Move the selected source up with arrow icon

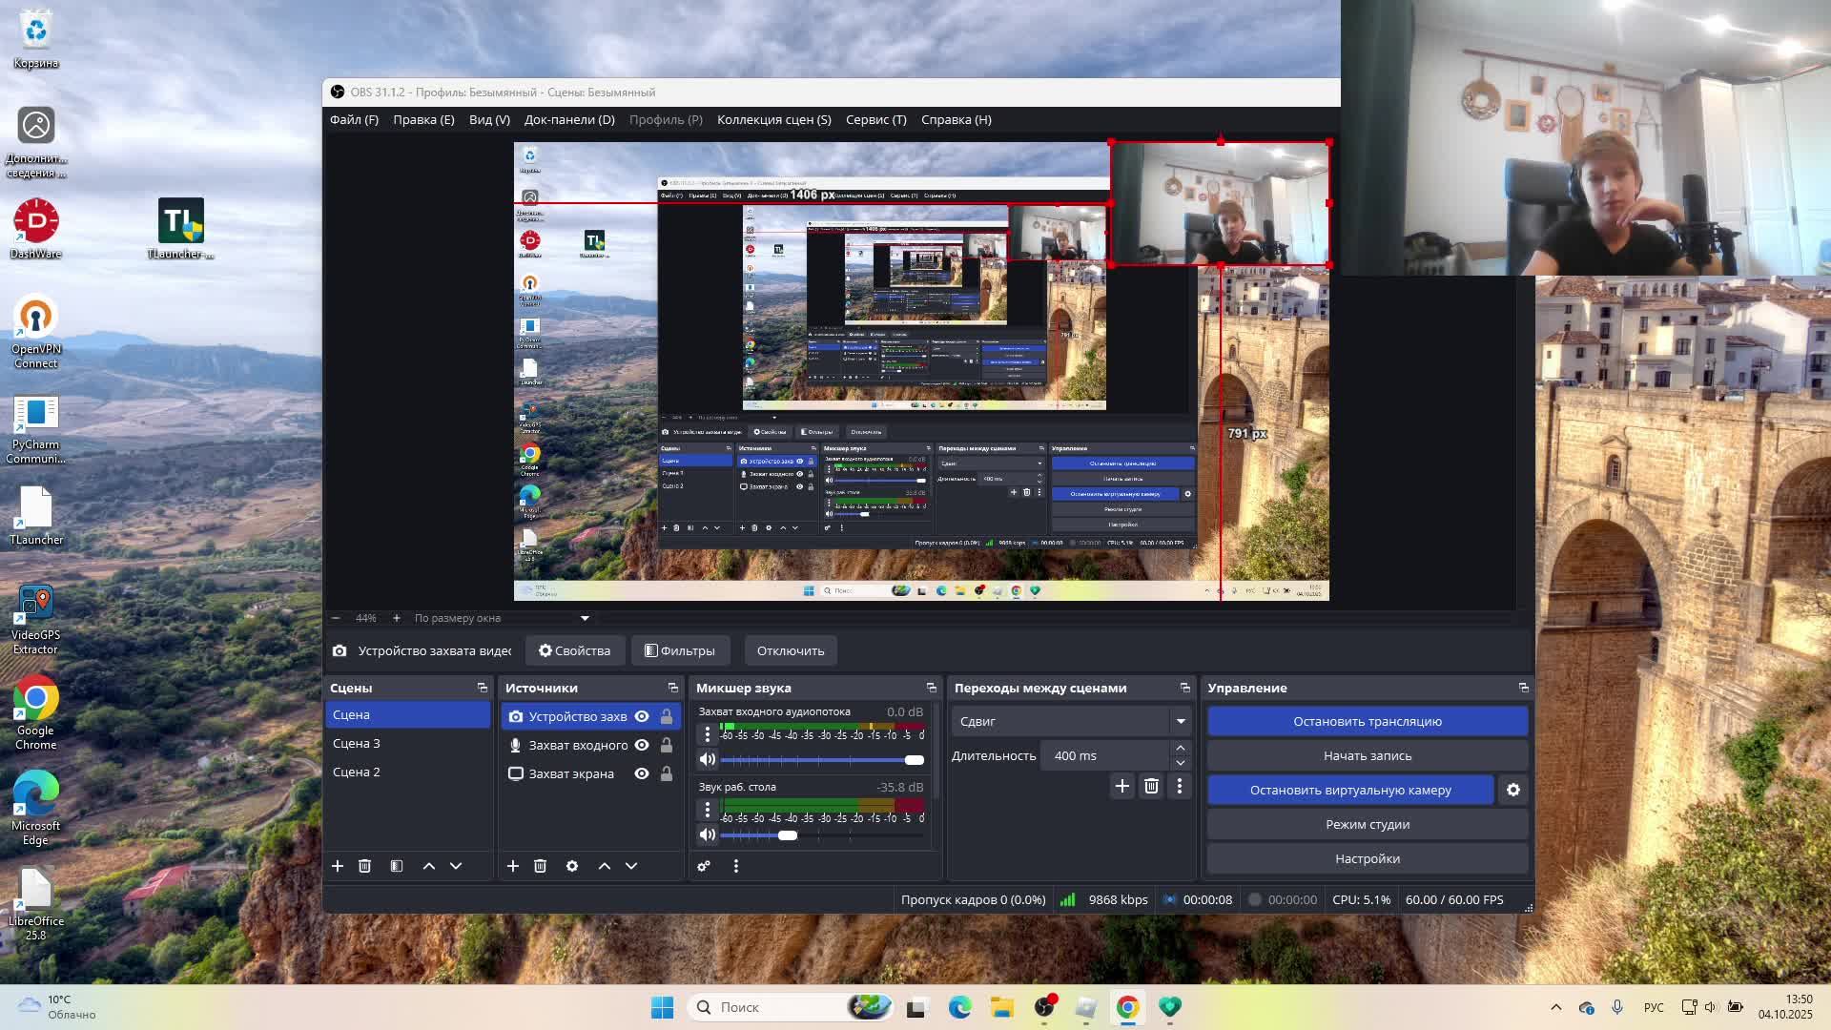[x=605, y=866]
